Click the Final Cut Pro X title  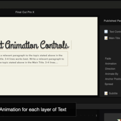(25, 12)
